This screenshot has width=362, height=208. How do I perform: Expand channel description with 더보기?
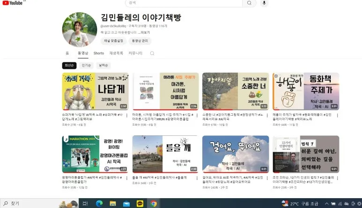point(145,32)
